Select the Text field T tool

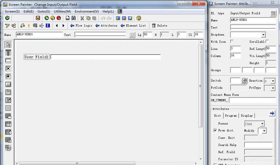(x=8, y=53)
